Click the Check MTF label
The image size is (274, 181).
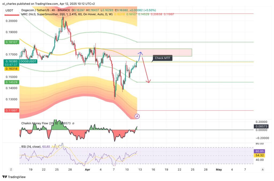click(x=162, y=58)
